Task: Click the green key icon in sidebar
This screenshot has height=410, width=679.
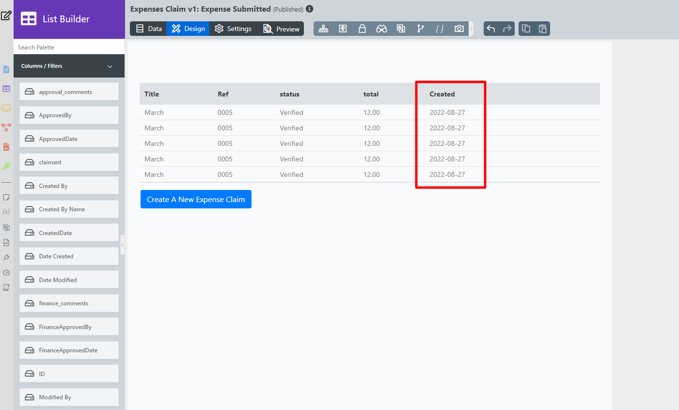Action: tap(6, 166)
